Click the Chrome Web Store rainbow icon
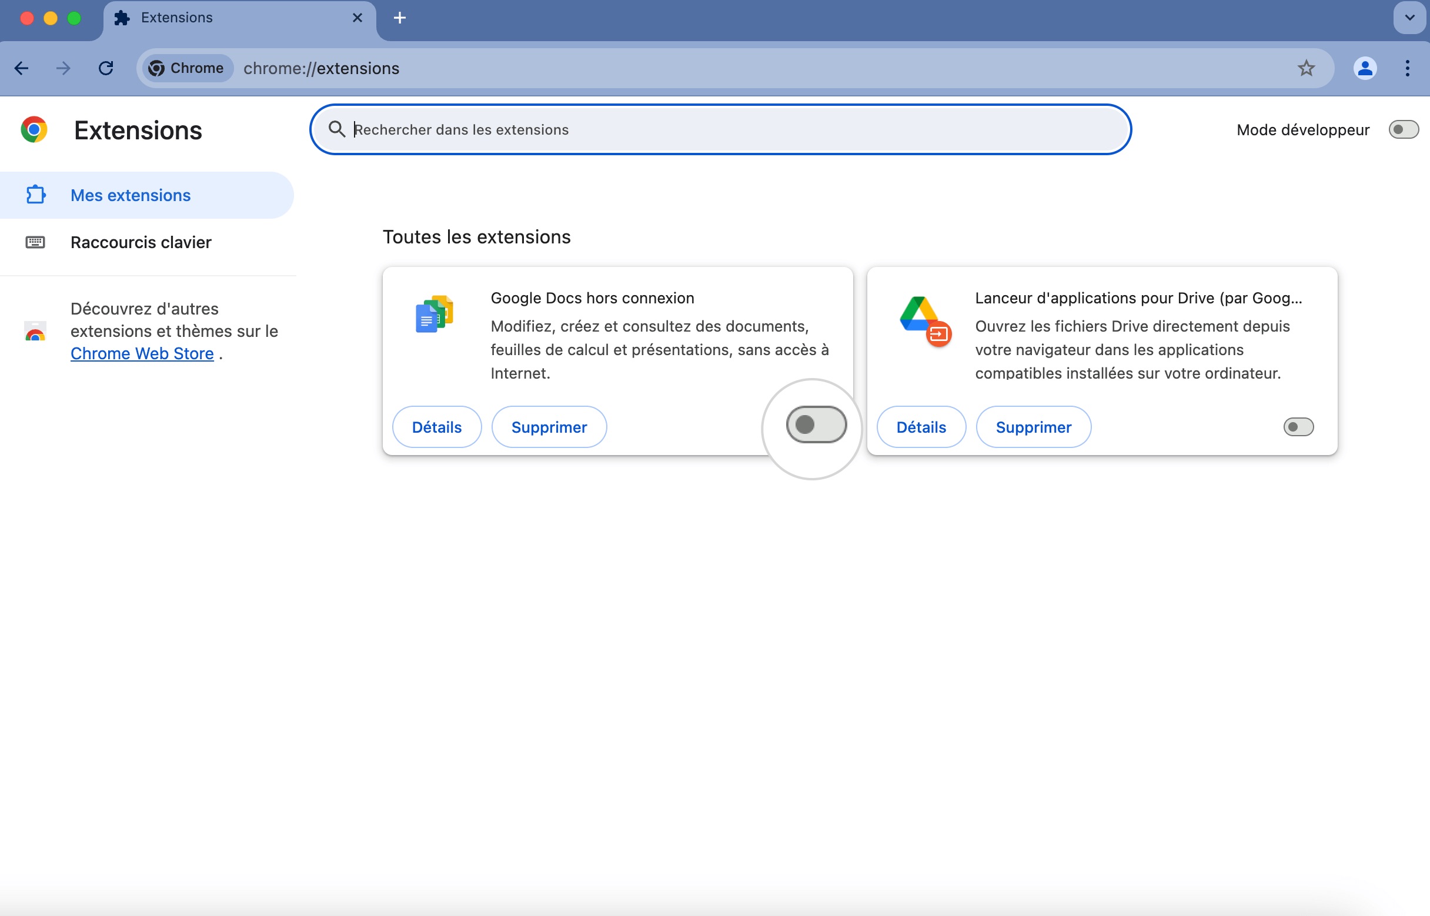 35,332
